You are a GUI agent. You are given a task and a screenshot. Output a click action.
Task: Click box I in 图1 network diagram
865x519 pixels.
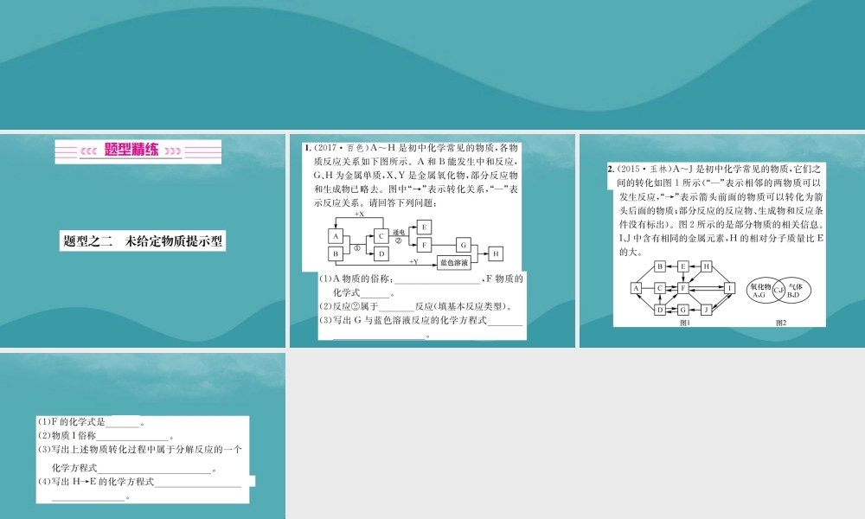pyautogui.click(x=729, y=288)
